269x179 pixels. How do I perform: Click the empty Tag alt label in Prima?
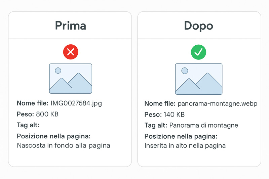[28, 125]
